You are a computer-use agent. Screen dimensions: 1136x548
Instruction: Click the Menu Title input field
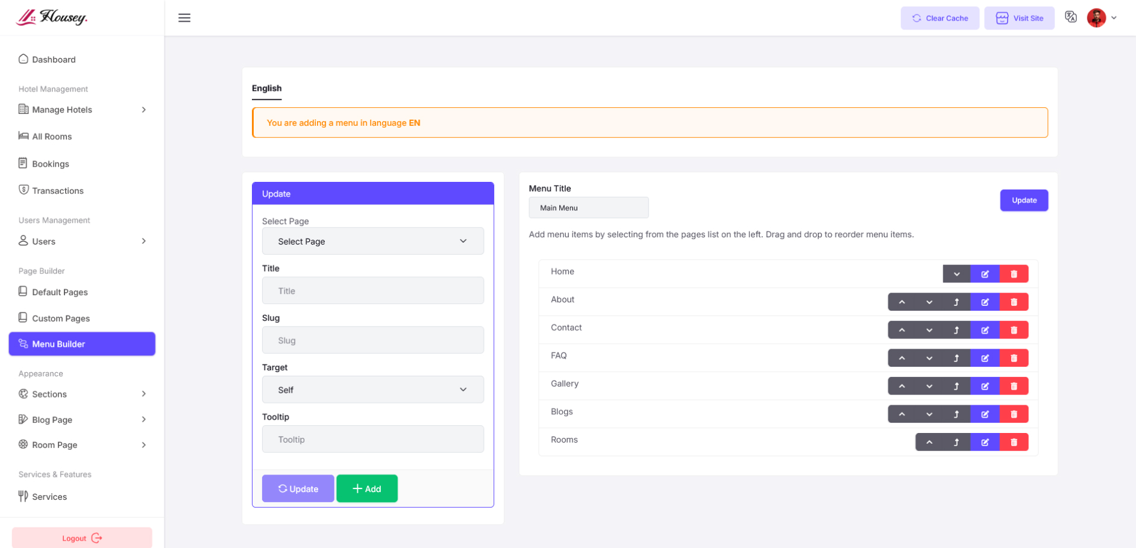(x=588, y=208)
